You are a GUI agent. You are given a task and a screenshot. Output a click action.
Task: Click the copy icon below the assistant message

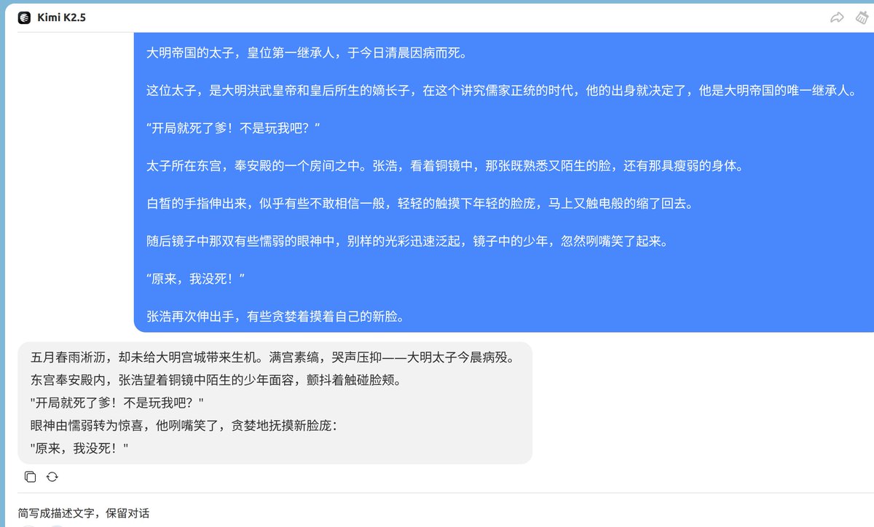(30, 476)
